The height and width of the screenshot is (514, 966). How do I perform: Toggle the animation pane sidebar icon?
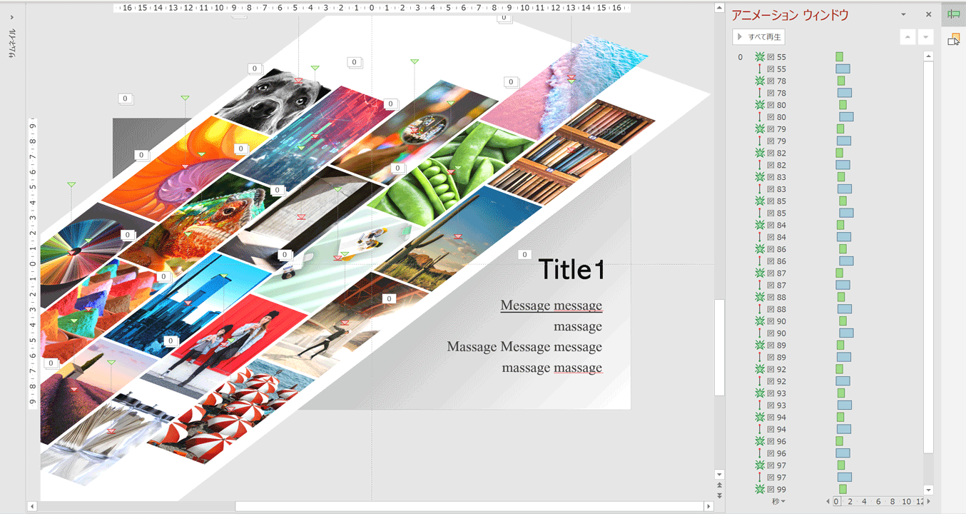click(953, 14)
